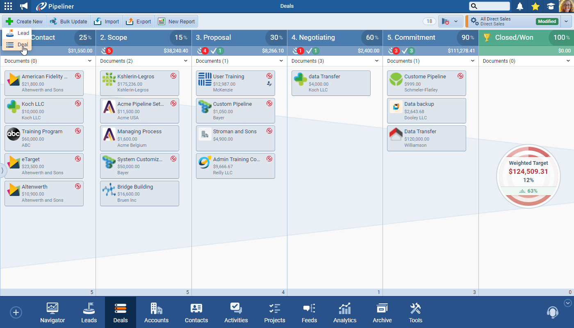Viewport: 574px width, 328px height.
Task: Toggle overdue tasks badge in Negotiating column
Action: (x=298, y=51)
